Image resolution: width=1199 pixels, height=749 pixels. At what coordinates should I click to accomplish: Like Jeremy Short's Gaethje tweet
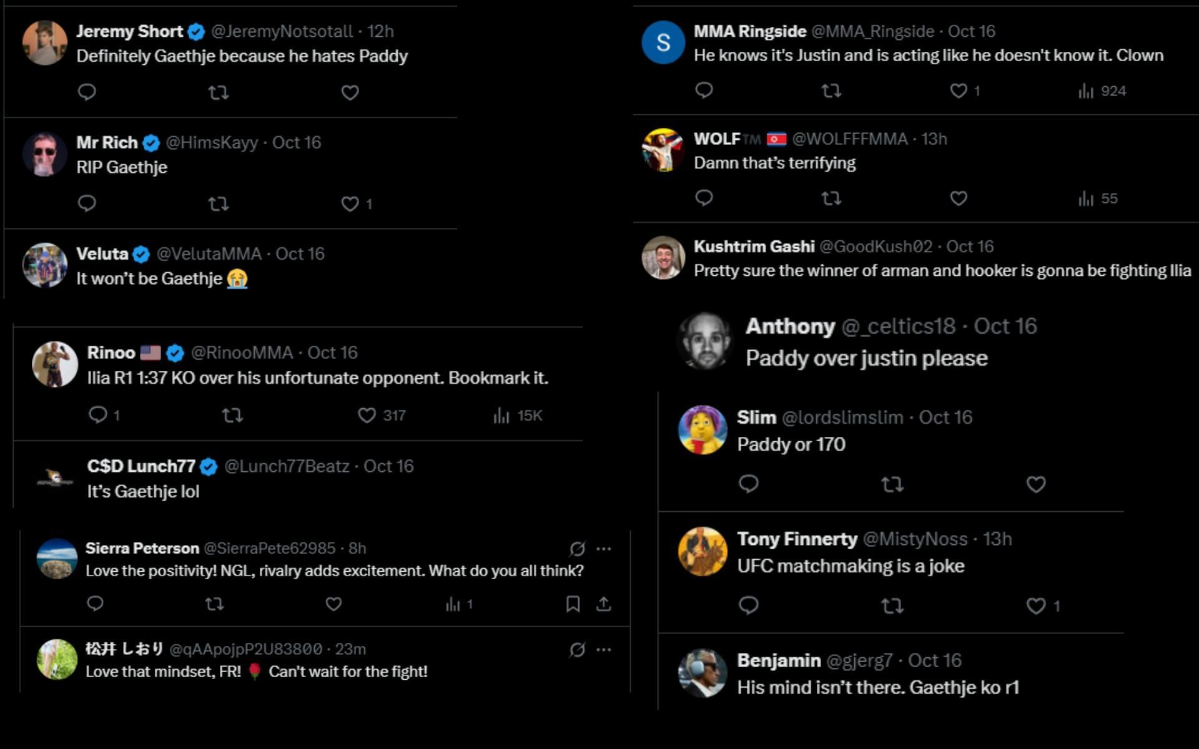pos(350,92)
